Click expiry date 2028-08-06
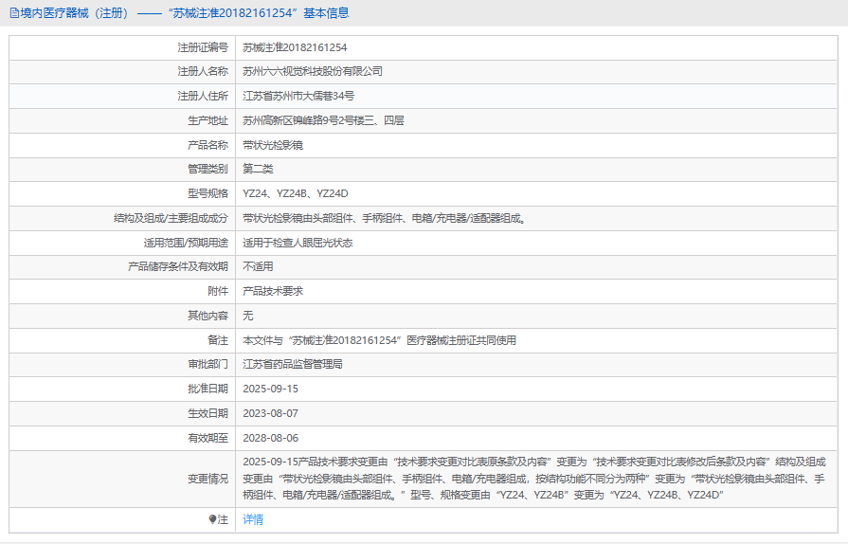 270,438
